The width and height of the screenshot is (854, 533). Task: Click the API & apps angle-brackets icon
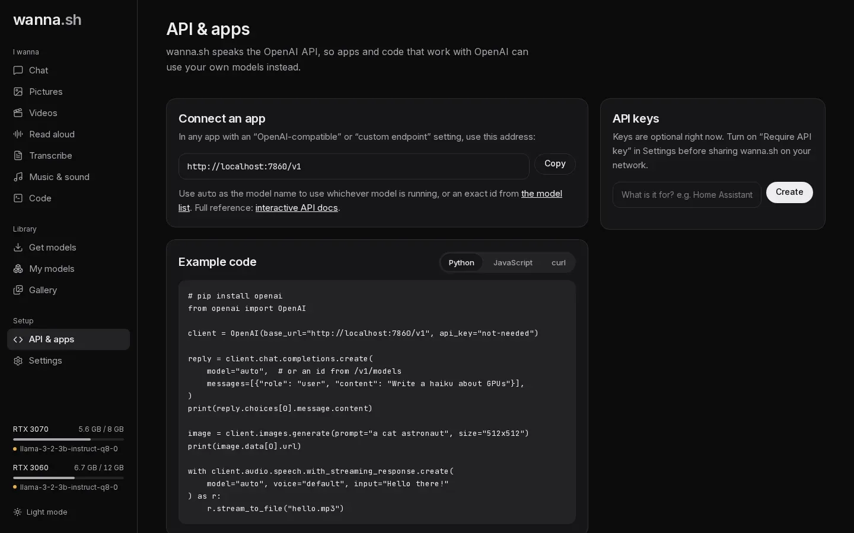point(18,339)
